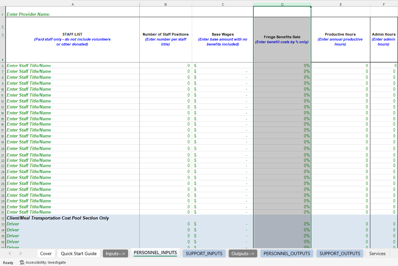This screenshot has width=398, height=266.
Task: Click the Fringe Benefits Rate header cell
Action: 282,40
